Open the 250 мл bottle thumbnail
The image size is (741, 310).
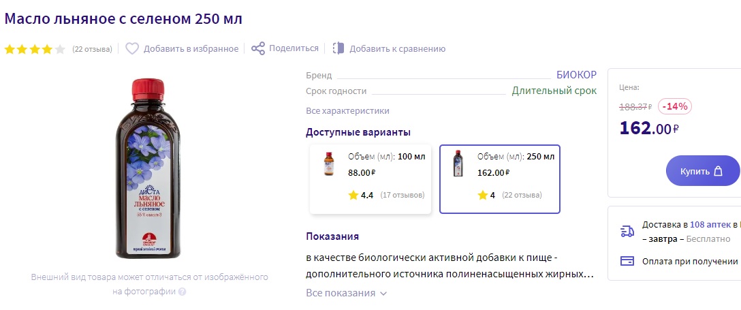coord(458,164)
